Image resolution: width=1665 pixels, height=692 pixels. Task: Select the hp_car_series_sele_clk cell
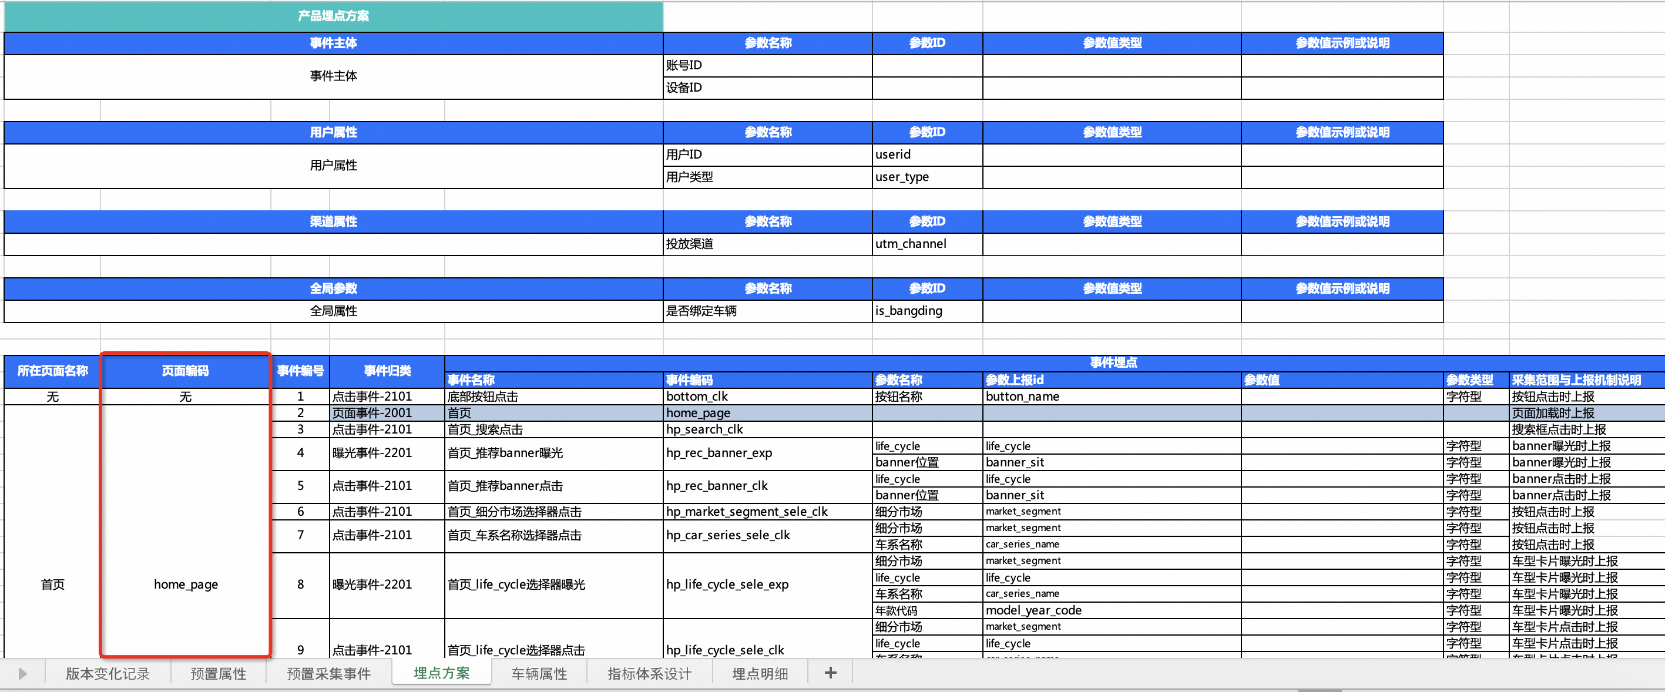point(767,536)
